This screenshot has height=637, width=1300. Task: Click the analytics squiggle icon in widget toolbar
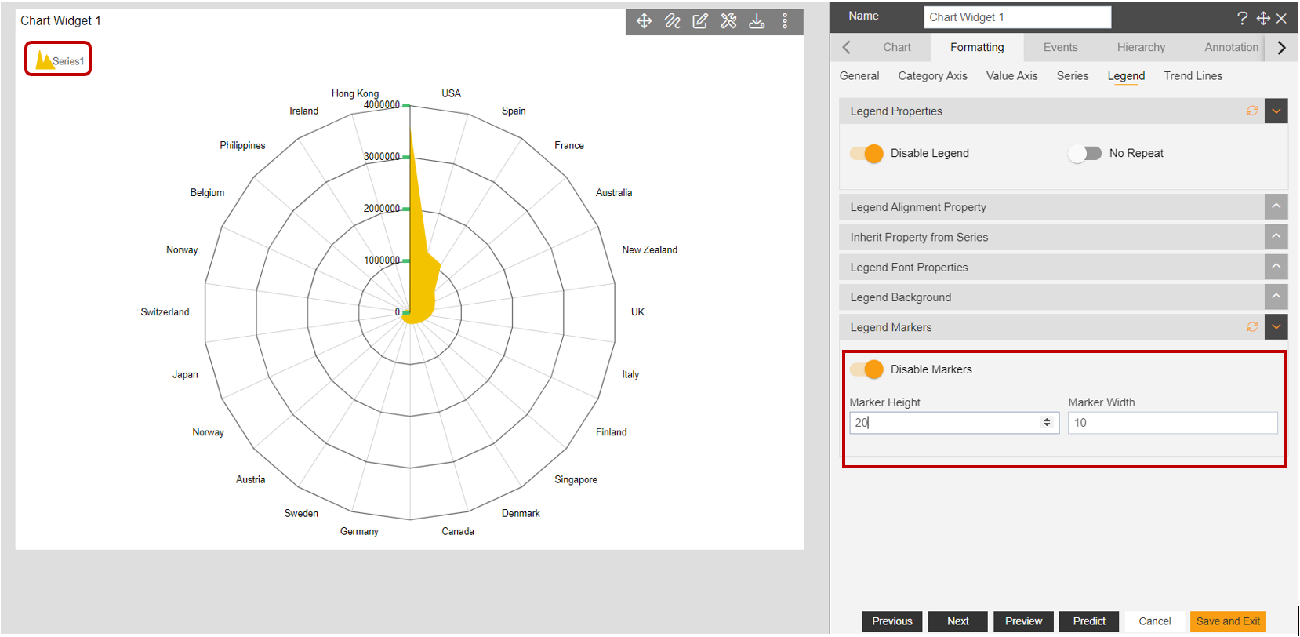[673, 21]
